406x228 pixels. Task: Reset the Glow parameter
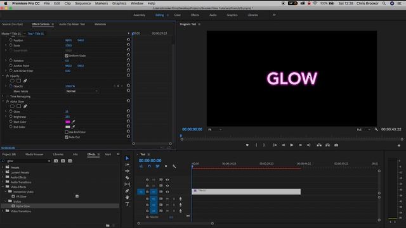(128, 111)
